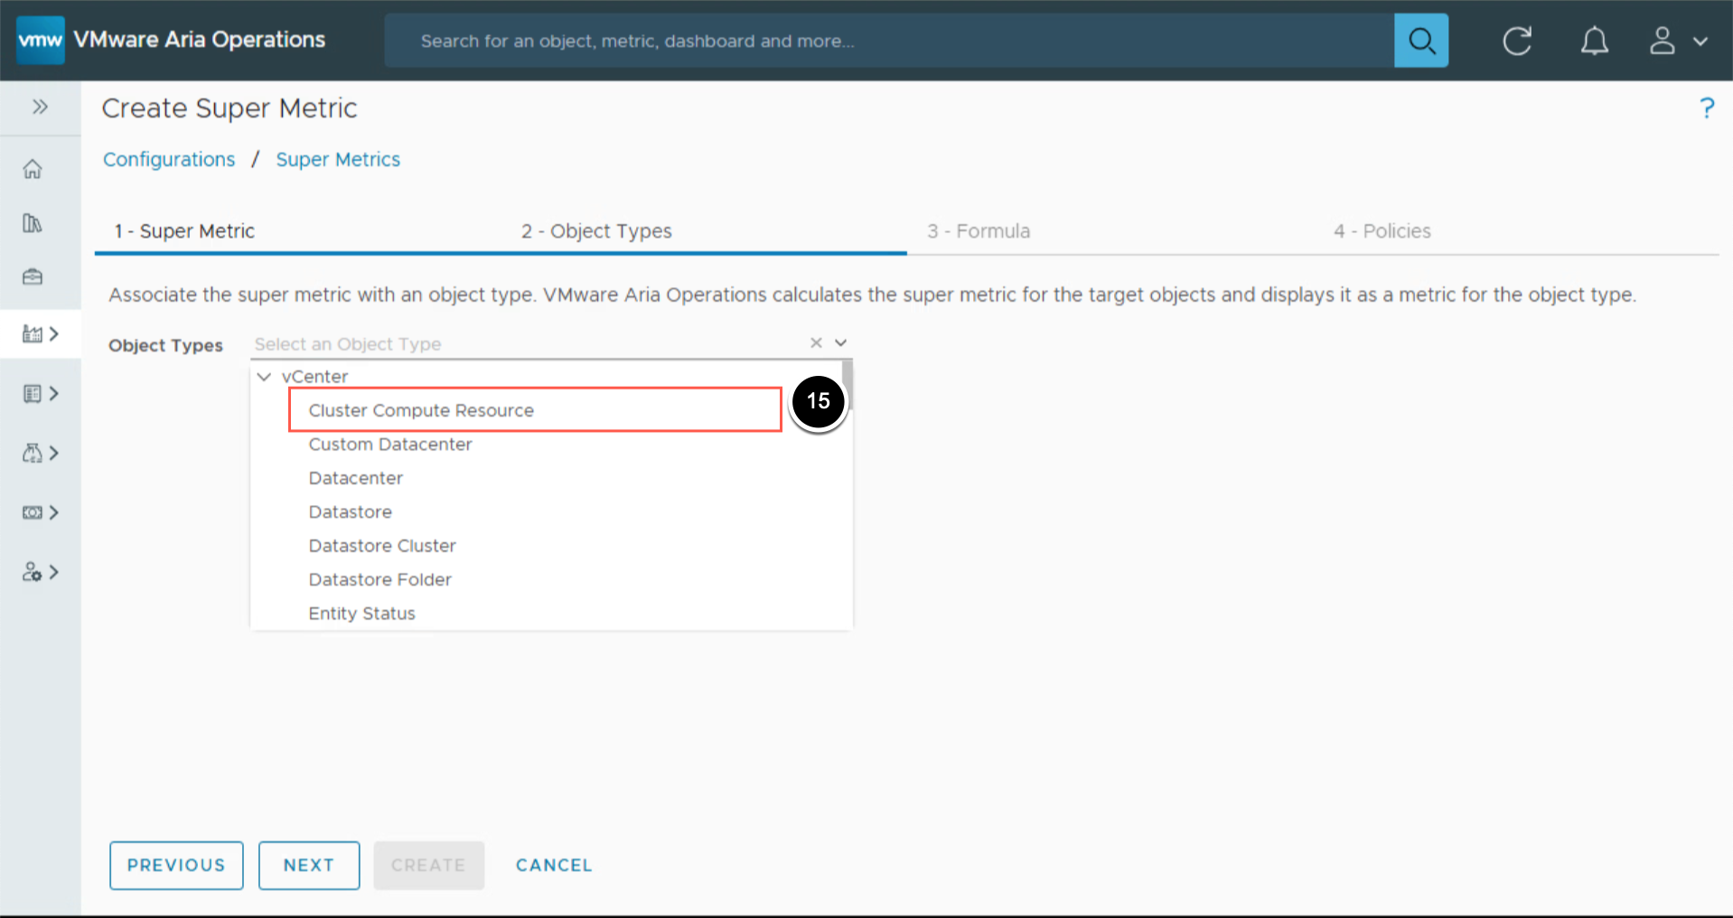The image size is (1733, 918).
Task: Go to Home in the sidebar
Action: (x=33, y=169)
